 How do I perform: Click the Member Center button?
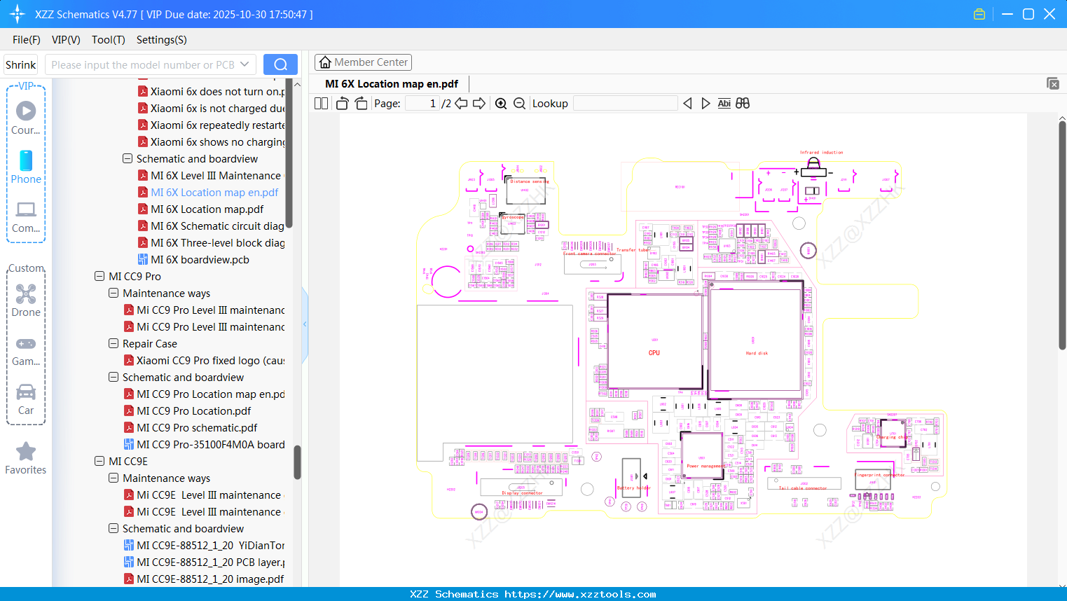click(x=363, y=62)
